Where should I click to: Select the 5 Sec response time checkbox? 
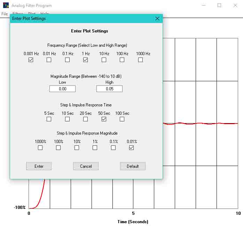49,119
